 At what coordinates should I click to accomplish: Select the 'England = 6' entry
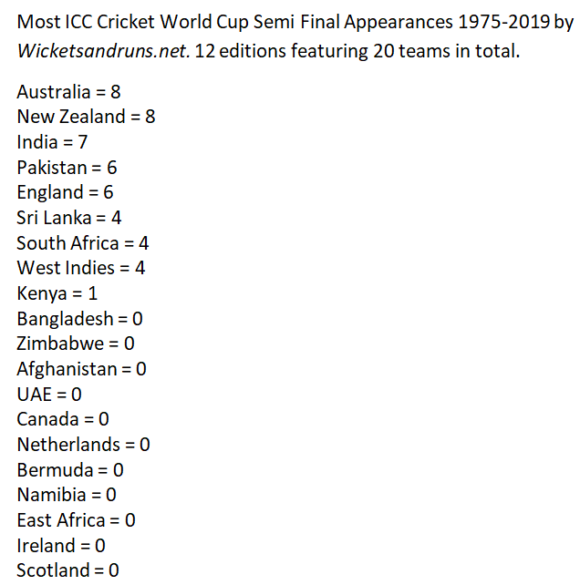pyautogui.click(x=65, y=192)
